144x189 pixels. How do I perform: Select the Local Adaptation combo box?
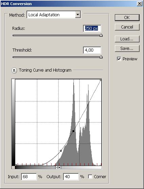click(x=54, y=15)
